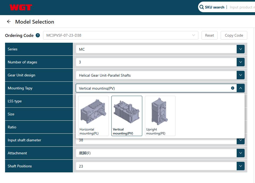This screenshot has width=255, height=183.
Task: Click the back arrow beside Model Selection
Action: (x=9, y=22)
